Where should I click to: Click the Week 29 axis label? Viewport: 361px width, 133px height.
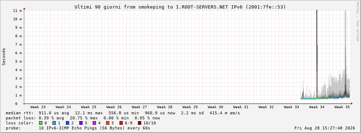coord(190,107)
